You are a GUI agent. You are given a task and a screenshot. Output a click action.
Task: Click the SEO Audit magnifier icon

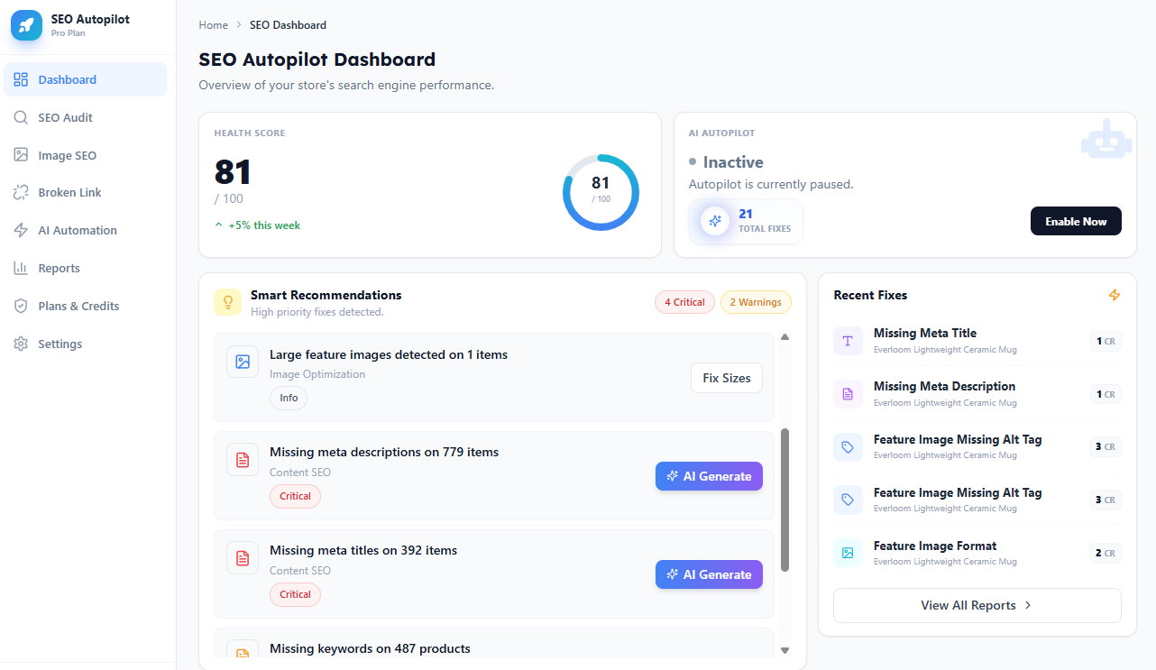click(21, 117)
